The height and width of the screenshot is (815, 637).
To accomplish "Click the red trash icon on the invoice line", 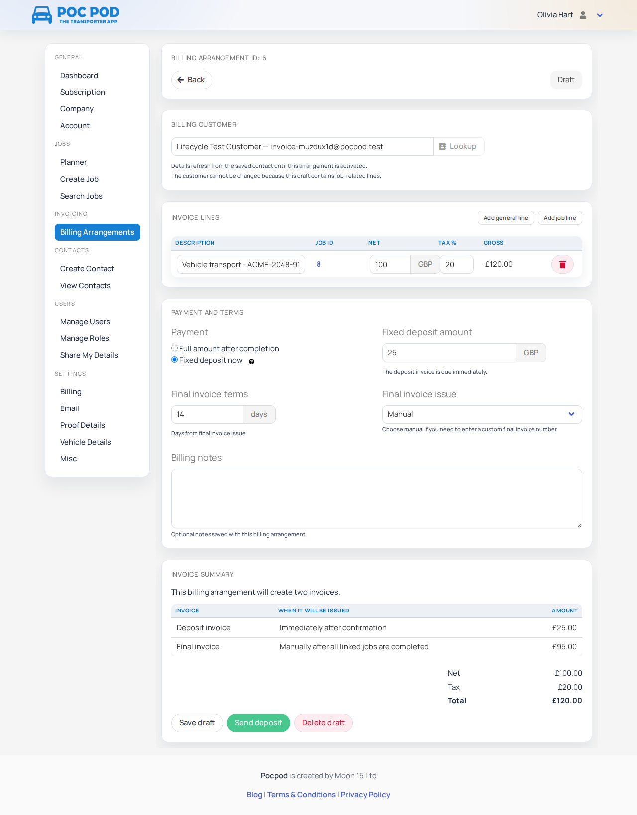I will pos(562,264).
